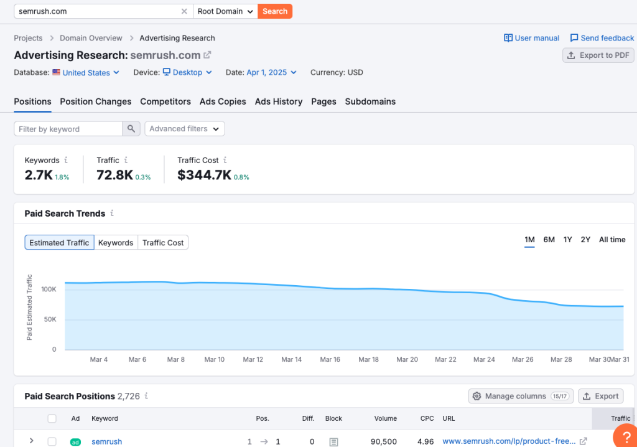Click the green ad badge for semrush
The image size is (637, 447).
(x=75, y=442)
